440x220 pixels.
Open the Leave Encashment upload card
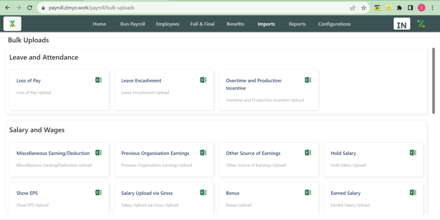point(164,90)
